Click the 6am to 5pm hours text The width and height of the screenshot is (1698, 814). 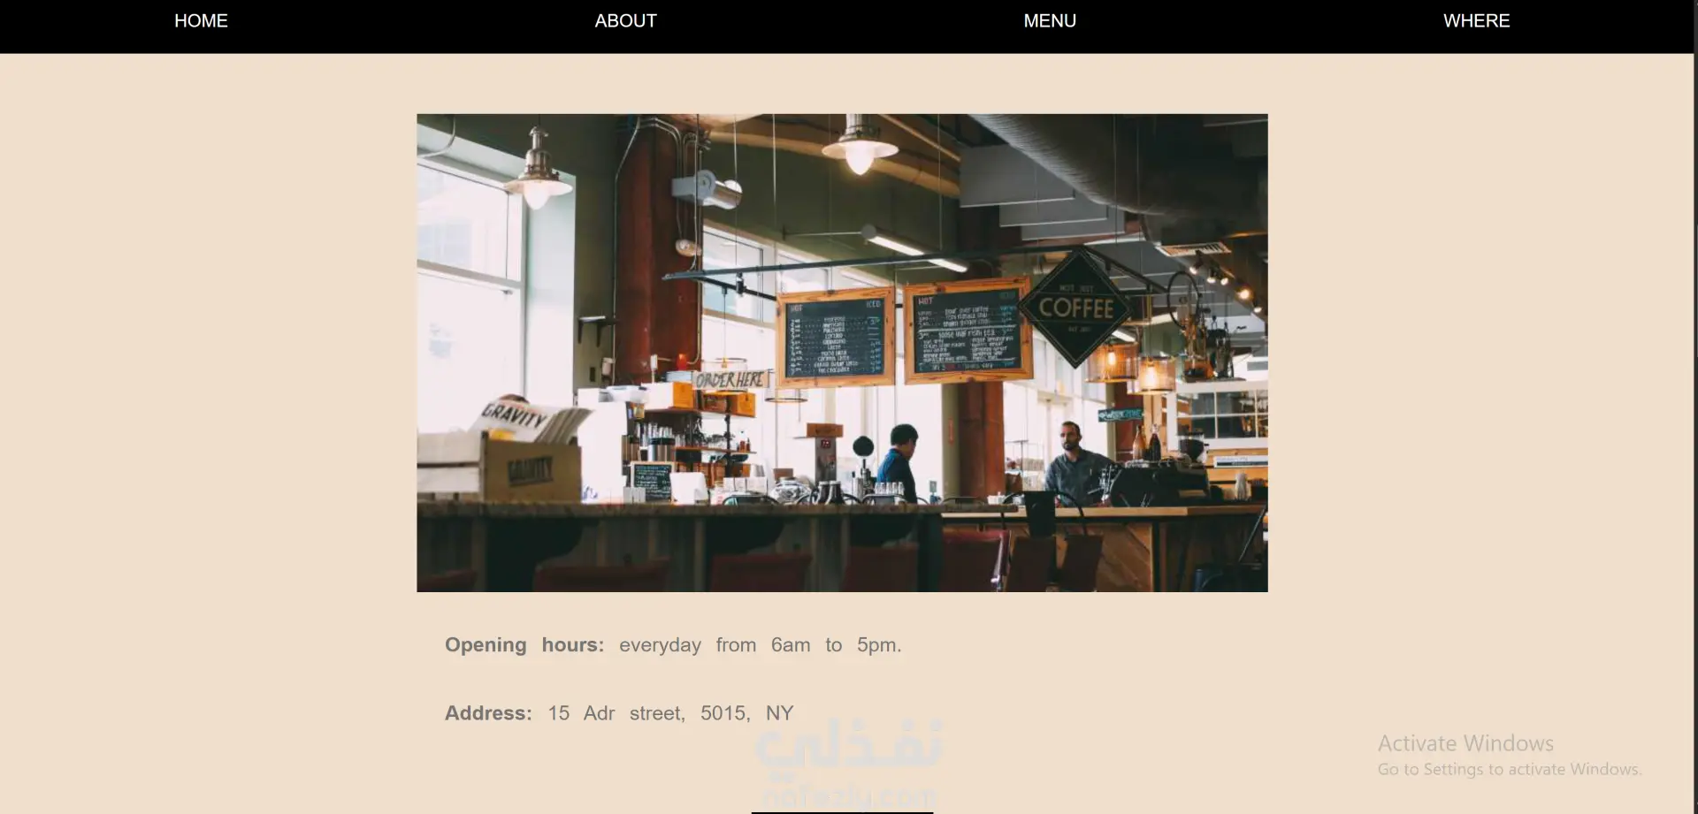click(836, 645)
